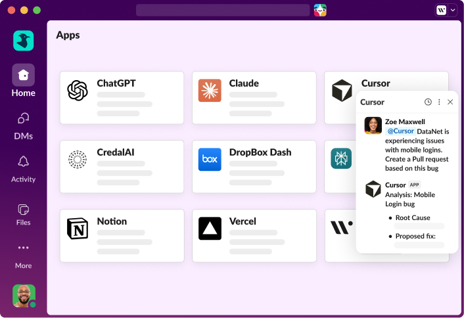464x318 pixels.
Task: Open Files in the sidebar
Action: (x=24, y=214)
